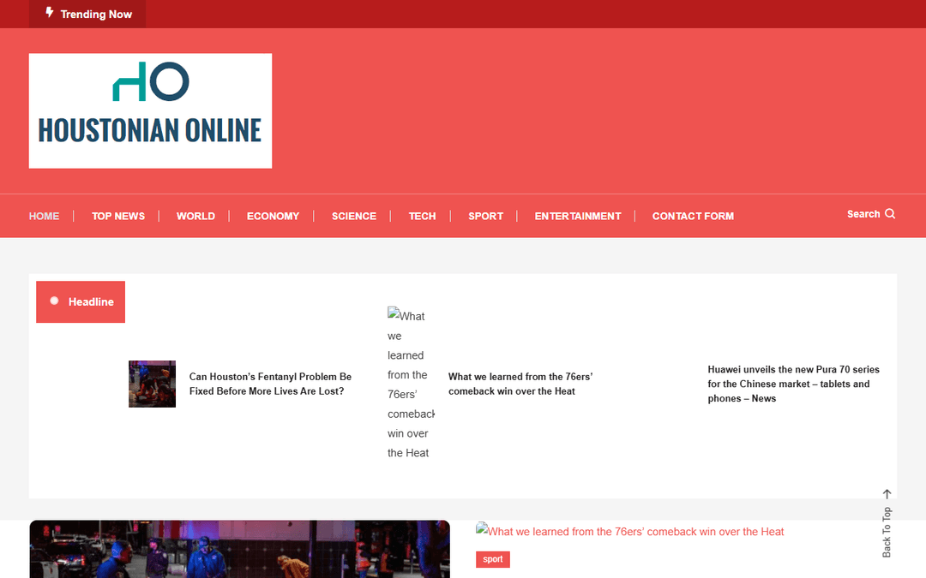Click the Trending Now lightning bolt icon
Screen dimensions: 926x578
[50, 12]
